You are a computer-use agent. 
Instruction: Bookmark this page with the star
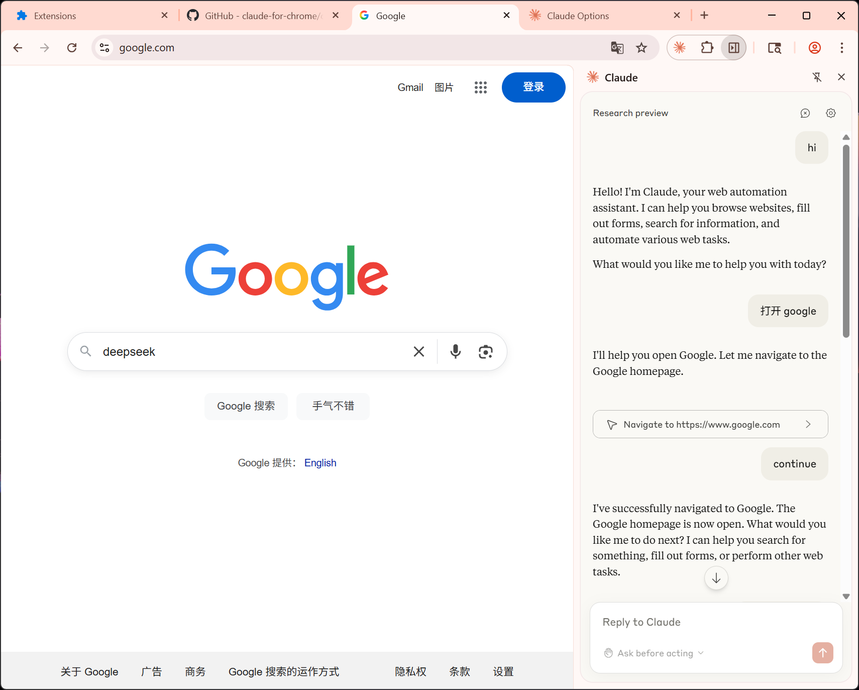point(641,48)
